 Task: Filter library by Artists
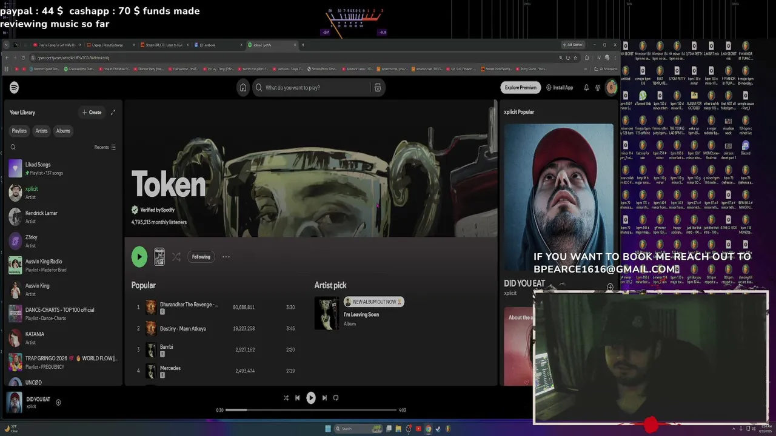41,131
